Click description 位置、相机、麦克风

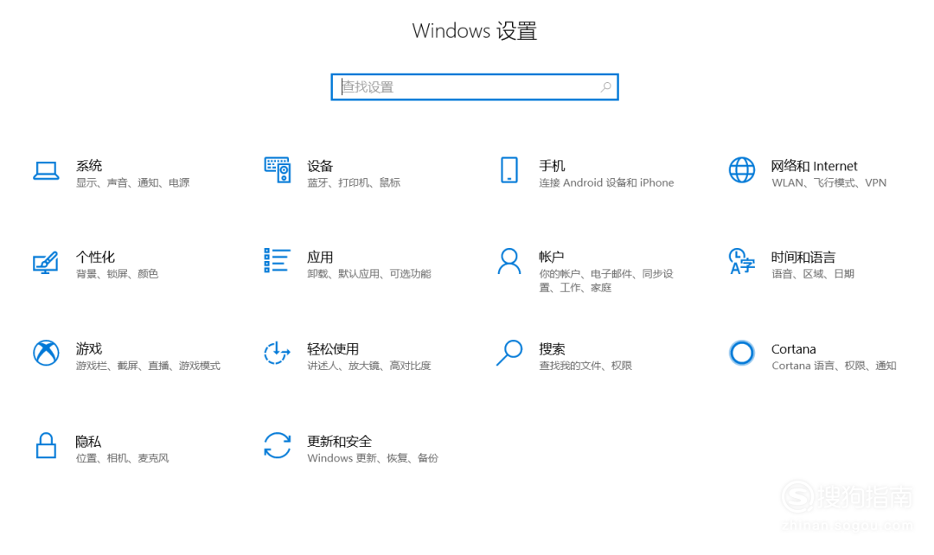[122, 458]
